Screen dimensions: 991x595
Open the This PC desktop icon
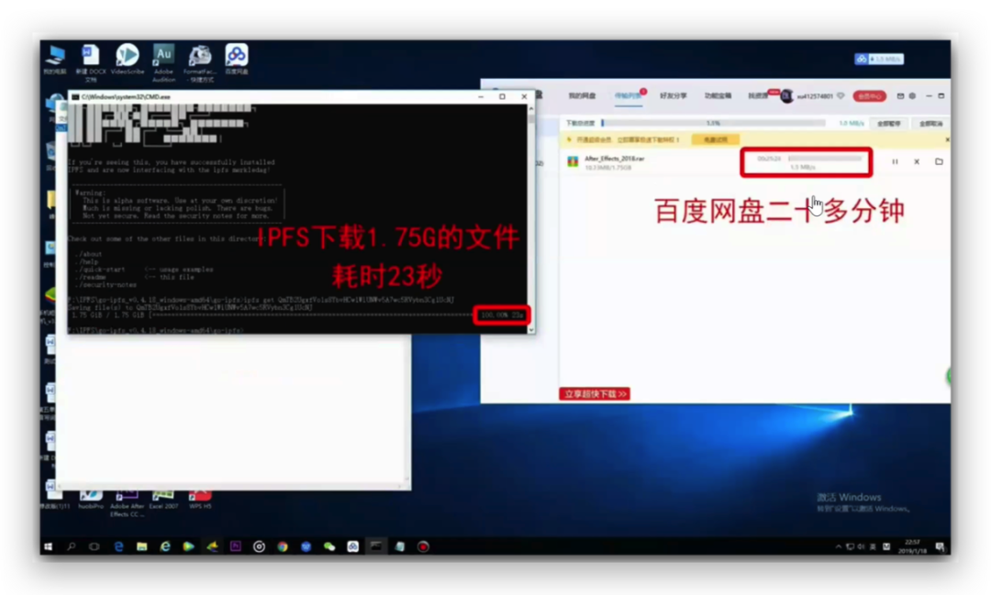(x=55, y=60)
